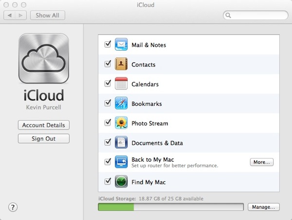Screen dimensions: 292x220
Task: Click 'Set up router for better performance' text
Action: click(175, 166)
